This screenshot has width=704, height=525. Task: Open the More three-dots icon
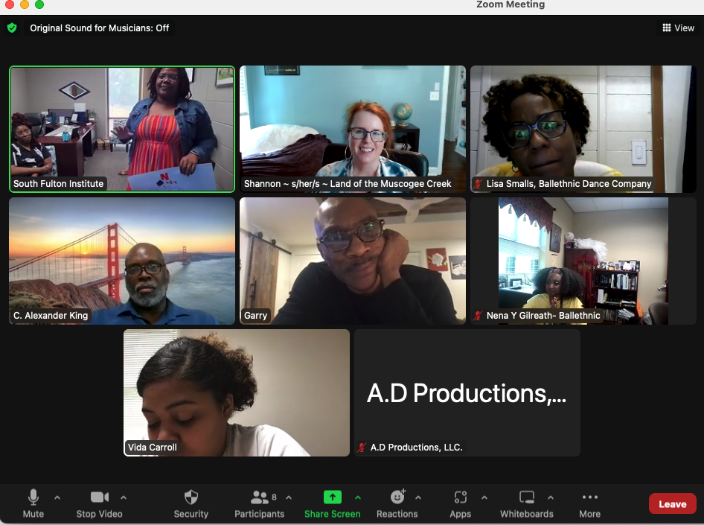click(x=590, y=497)
